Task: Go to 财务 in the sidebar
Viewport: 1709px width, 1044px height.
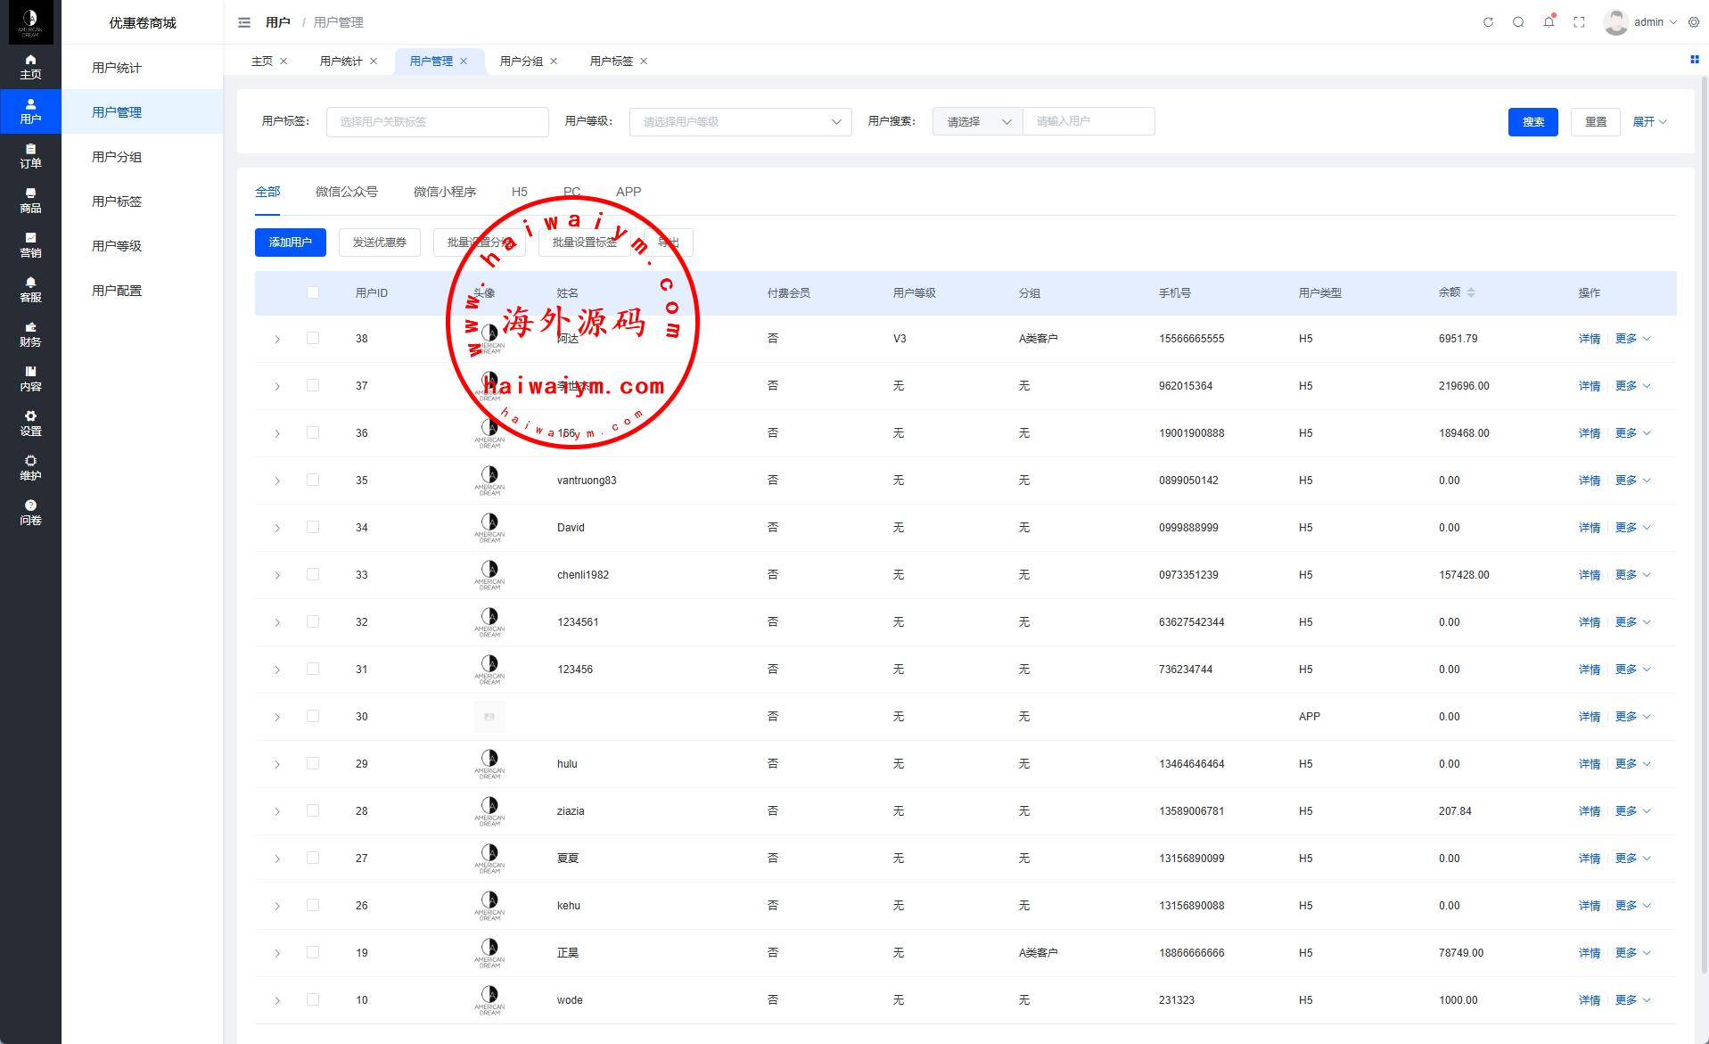Action: point(30,334)
